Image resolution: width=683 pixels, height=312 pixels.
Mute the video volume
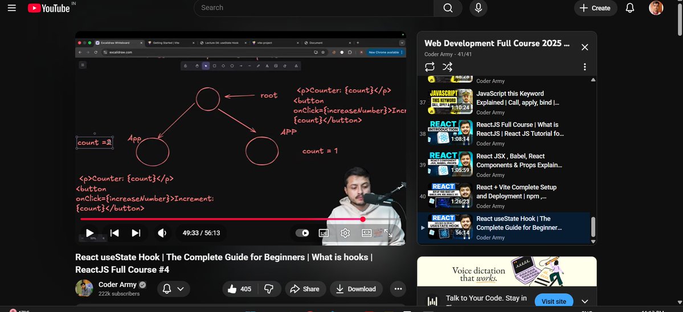click(162, 233)
